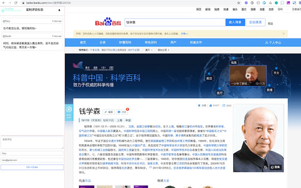
Task: Open the 首页 tab in blue navbar
Action: coord(83,42)
